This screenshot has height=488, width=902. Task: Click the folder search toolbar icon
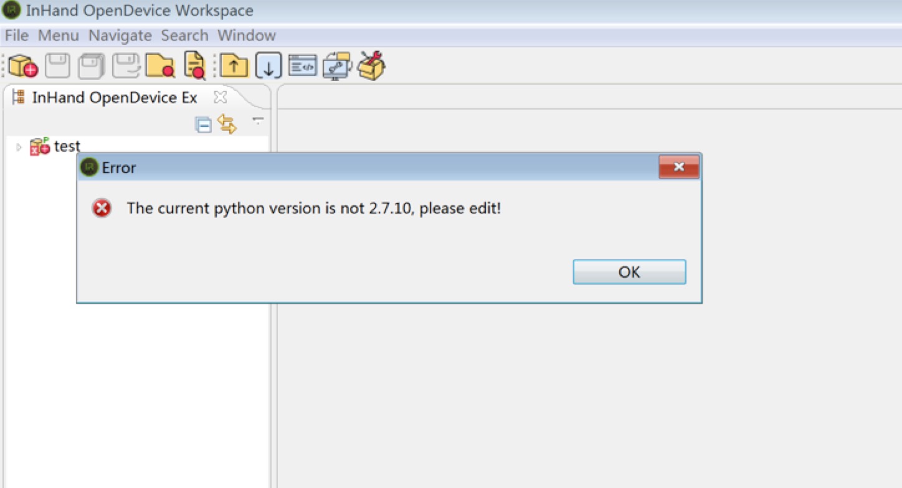point(160,65)
